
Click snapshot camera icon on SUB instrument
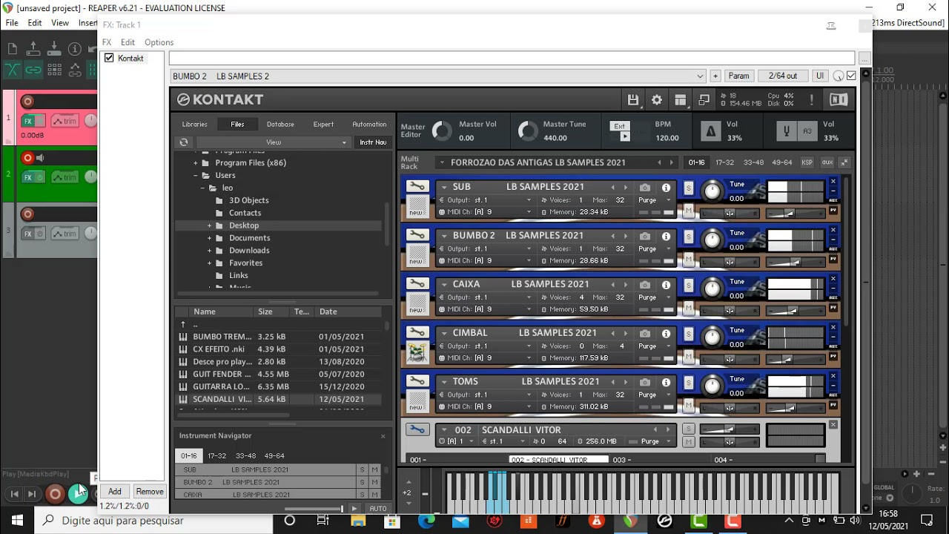pos(645,188)
